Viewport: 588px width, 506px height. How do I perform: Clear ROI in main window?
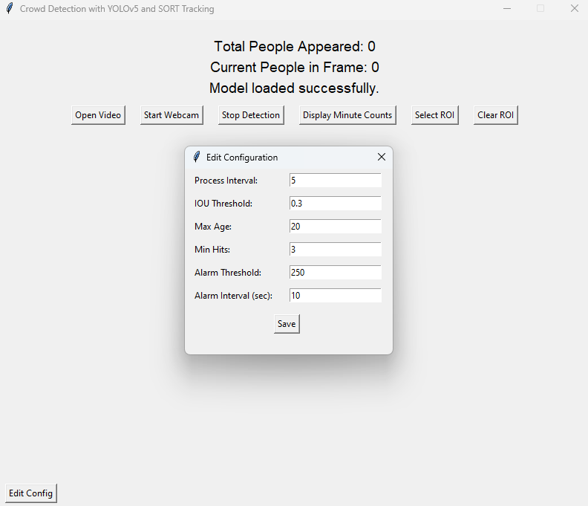pyautogui.click(x=495, y=115)
